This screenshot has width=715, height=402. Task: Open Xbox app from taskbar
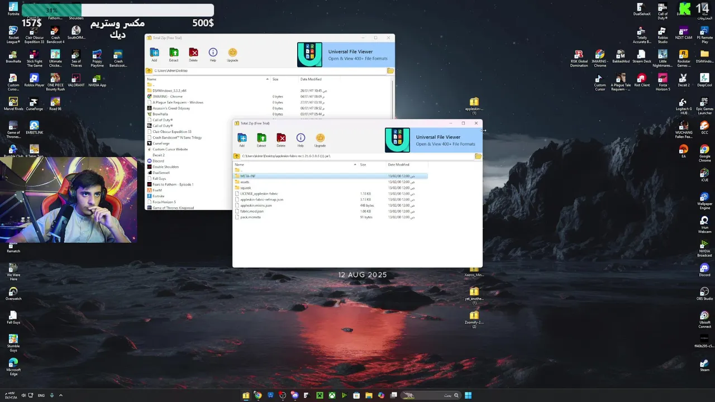click(x=332, y=395)
